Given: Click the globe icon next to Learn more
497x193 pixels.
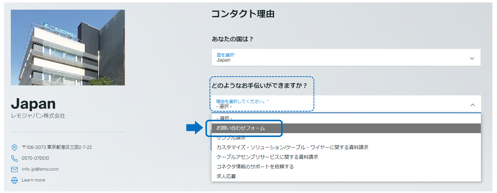Looking at the screenshot, I should click(x=14, y=180).
